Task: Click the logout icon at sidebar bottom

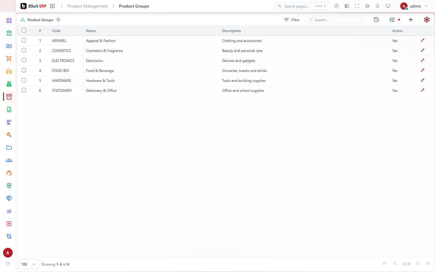Action: (x=8, y=264)
